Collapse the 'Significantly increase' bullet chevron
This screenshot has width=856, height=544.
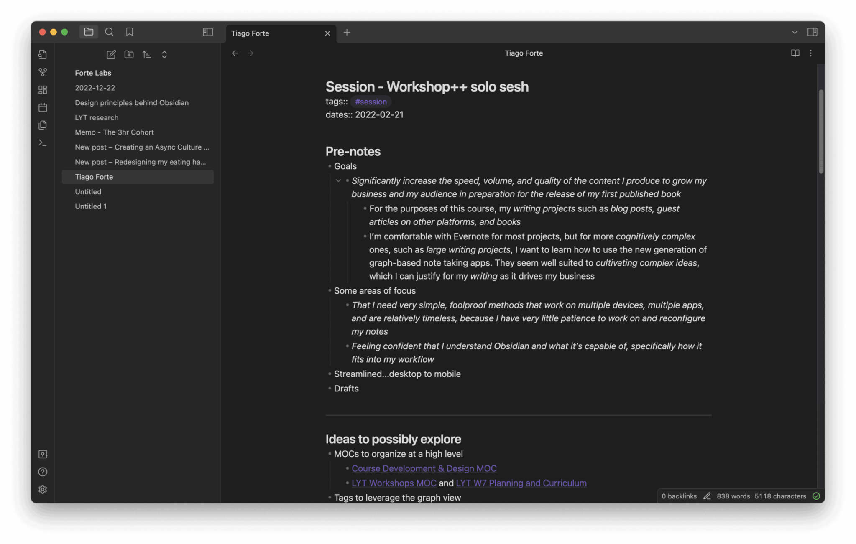(x=338, y=180)
